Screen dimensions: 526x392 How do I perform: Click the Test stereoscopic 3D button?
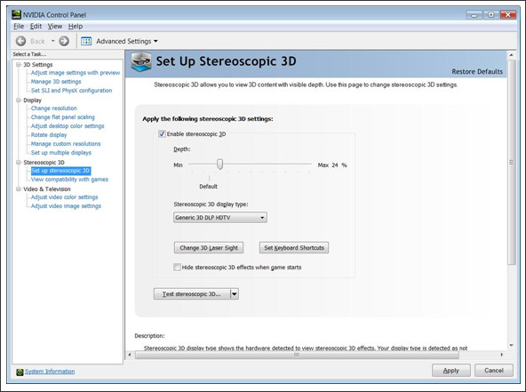[x=192, y=294]
